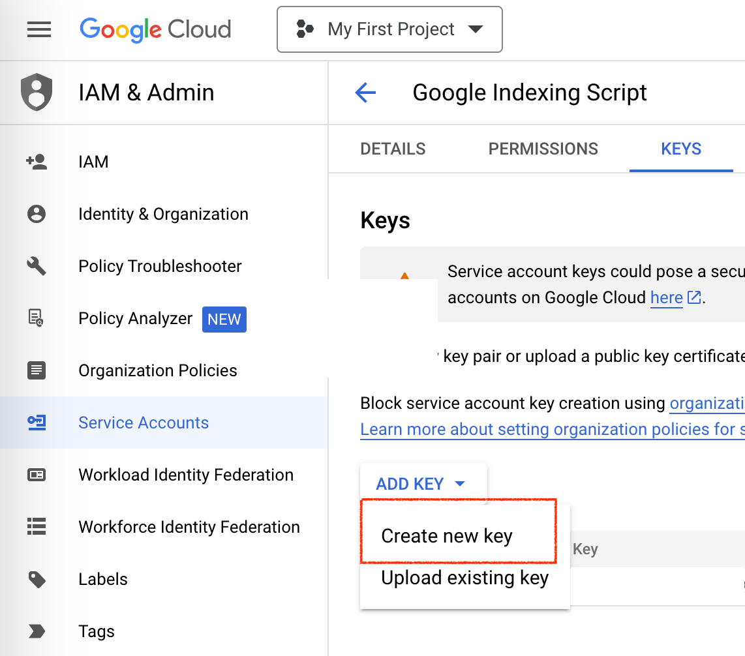
Task: Click the Service Accounts key icon
Action: point(37,423)
